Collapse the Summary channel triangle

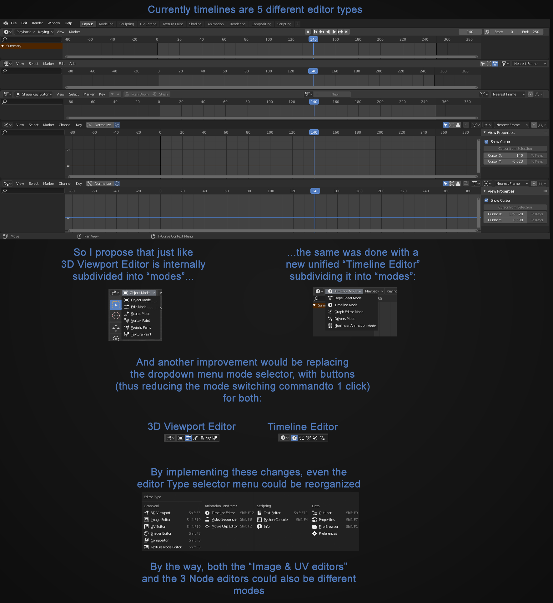(x=3, y=46)
